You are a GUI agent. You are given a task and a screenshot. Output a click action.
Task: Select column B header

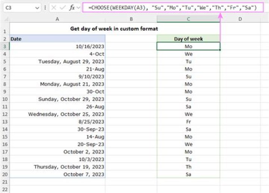131,19
